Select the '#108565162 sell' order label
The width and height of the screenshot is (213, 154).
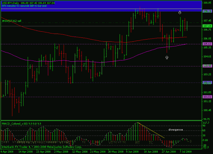tap(12, 21)
